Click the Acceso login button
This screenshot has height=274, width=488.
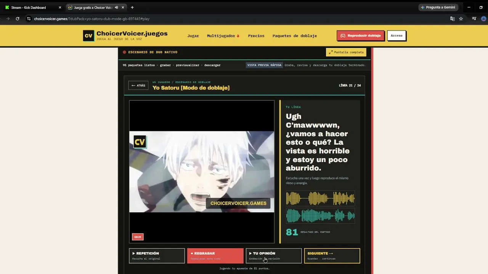[x=396, y=36]
